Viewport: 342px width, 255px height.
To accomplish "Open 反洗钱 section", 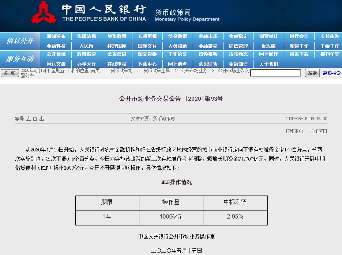I will (x=268, y=46).
